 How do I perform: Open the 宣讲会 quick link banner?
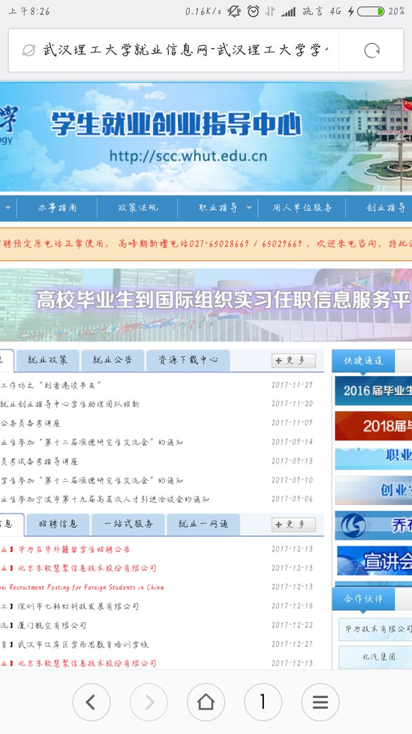point(374,561)
